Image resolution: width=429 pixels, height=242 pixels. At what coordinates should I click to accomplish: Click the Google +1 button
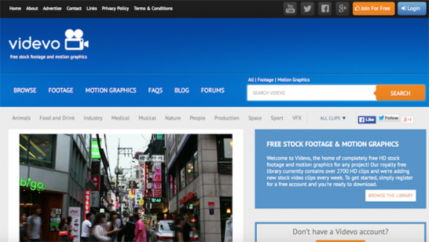pos(408,119)
